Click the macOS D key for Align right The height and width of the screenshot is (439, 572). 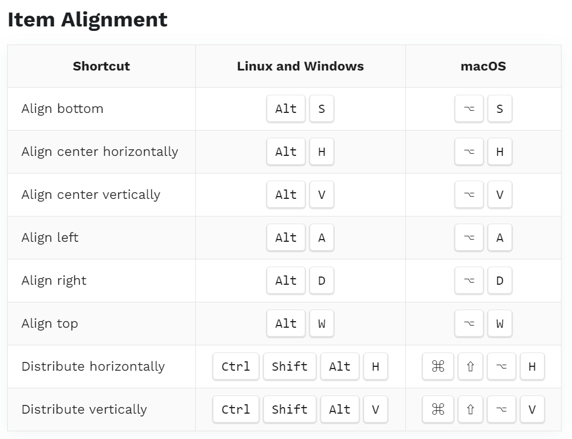500,280
